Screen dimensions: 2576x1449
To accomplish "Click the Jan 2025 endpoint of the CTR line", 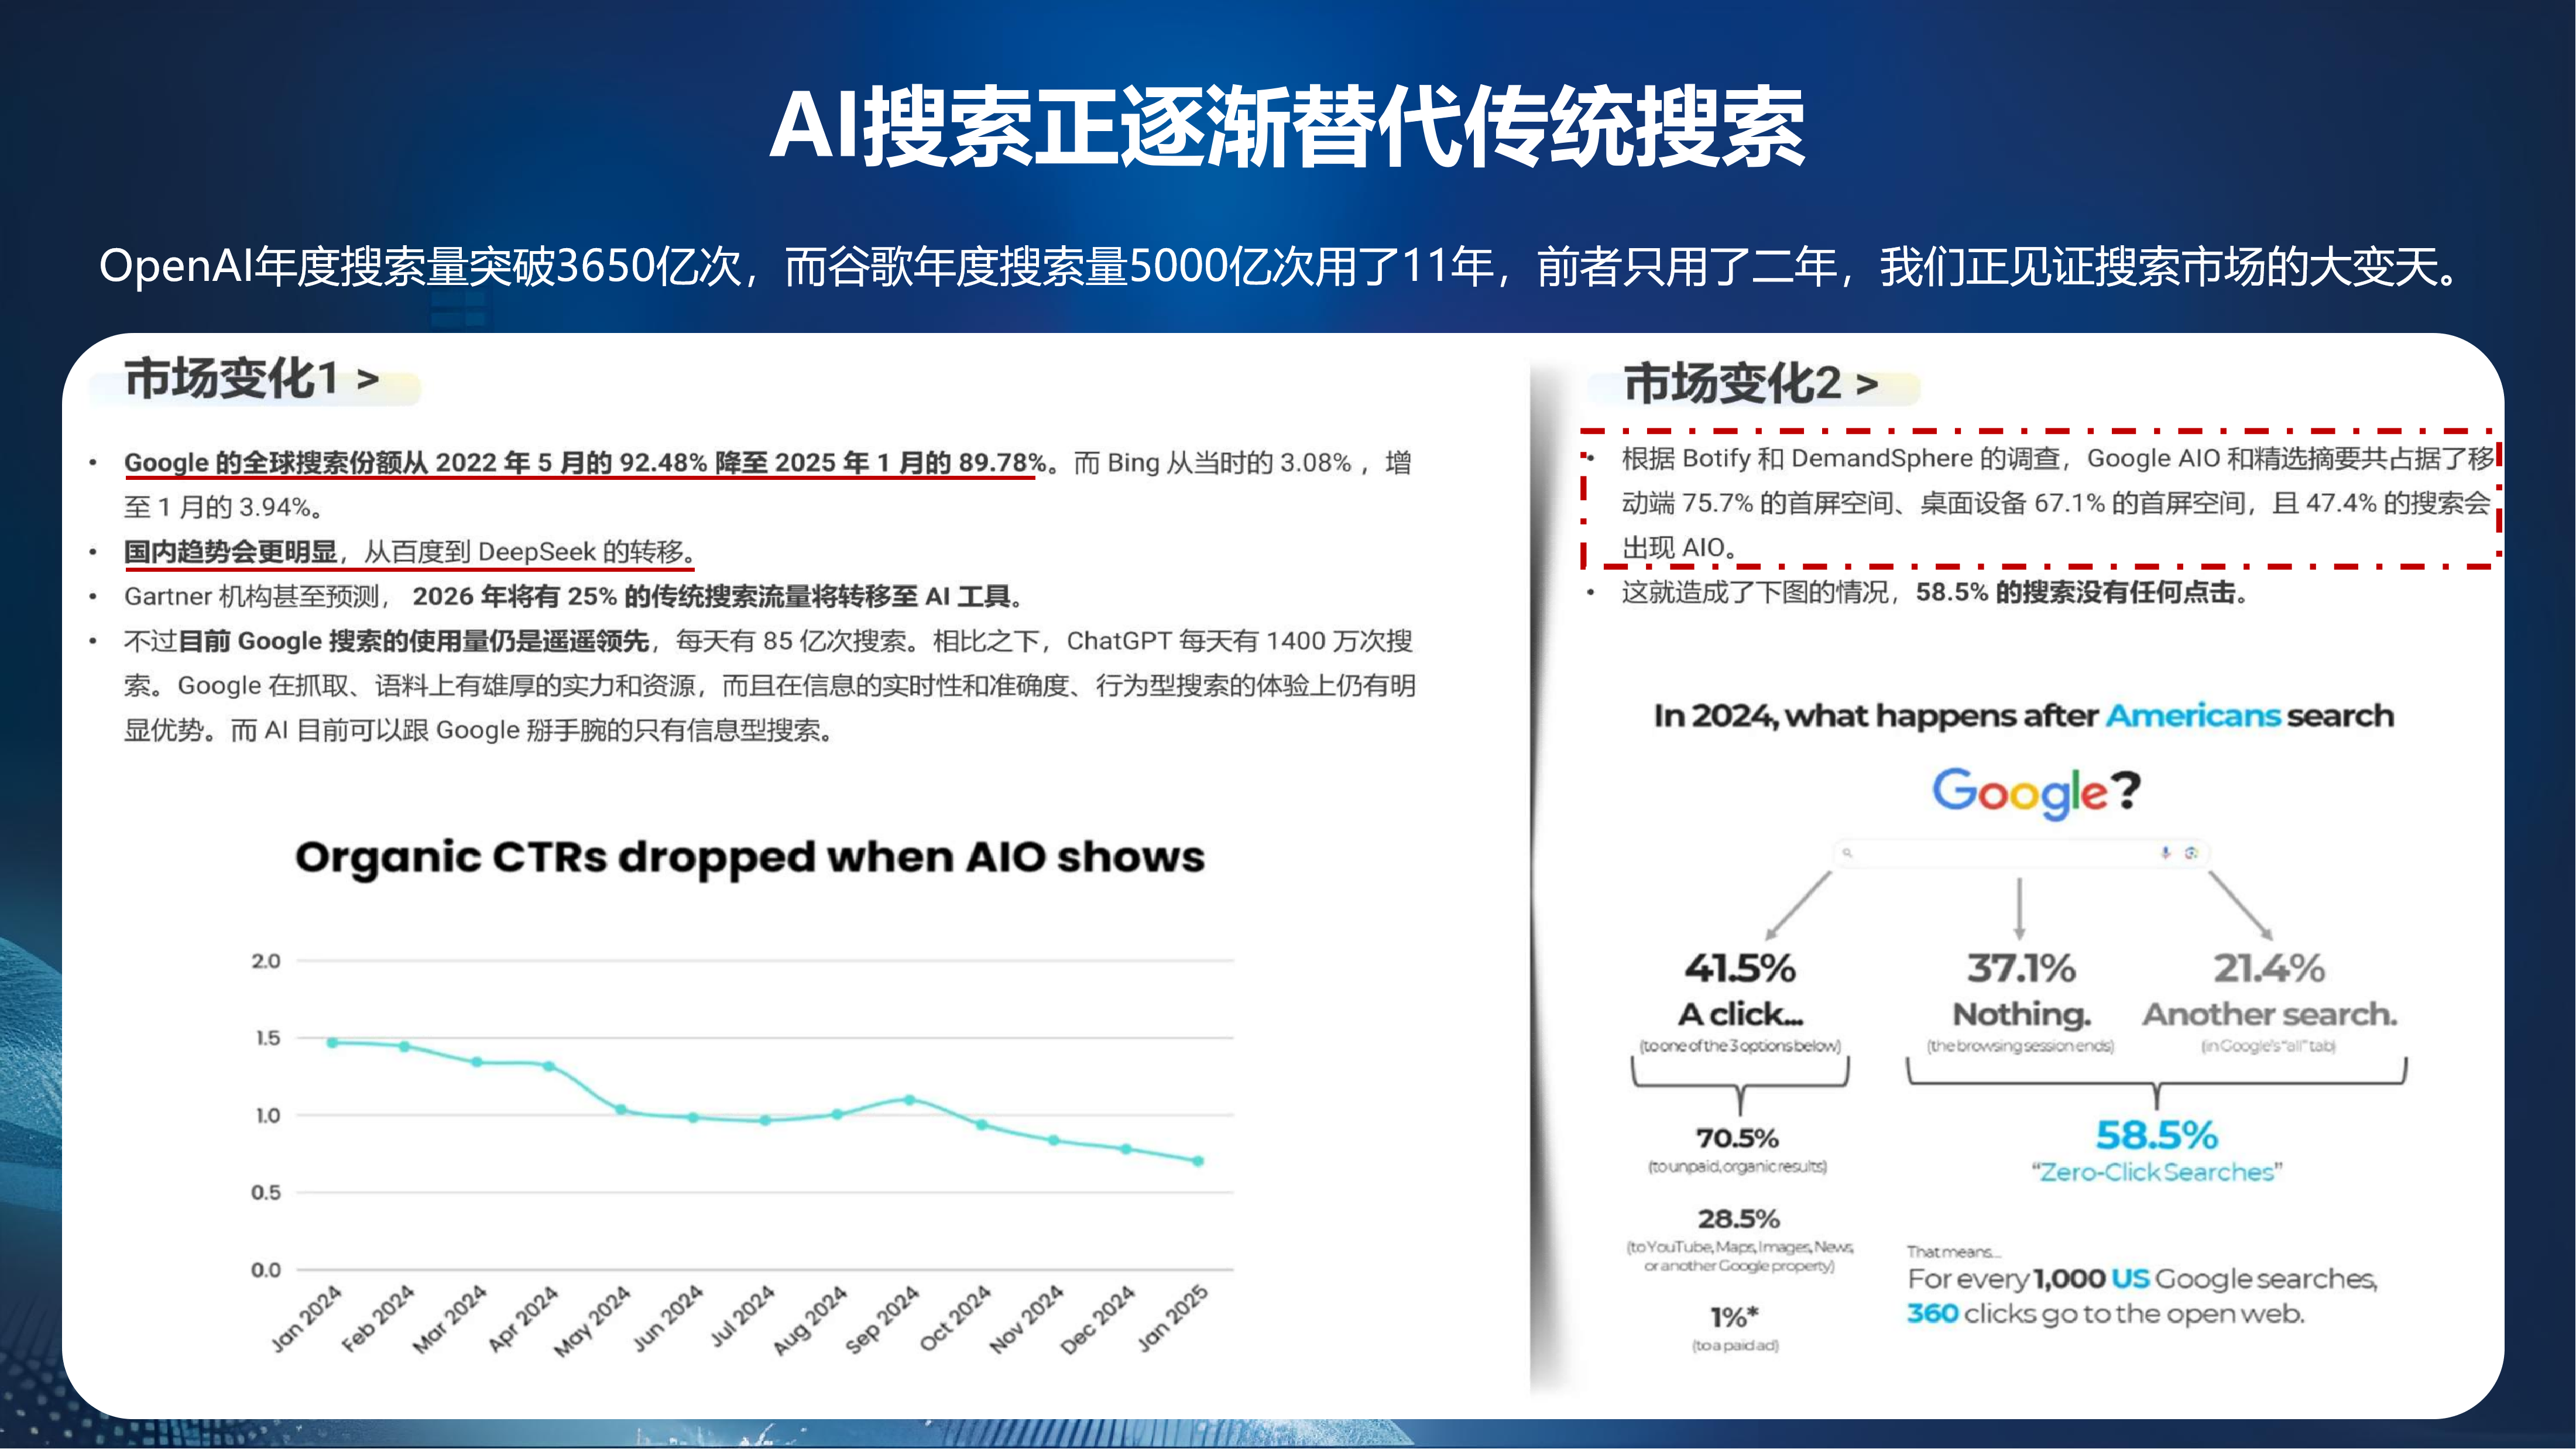I will click(x=1198, y=1161).
